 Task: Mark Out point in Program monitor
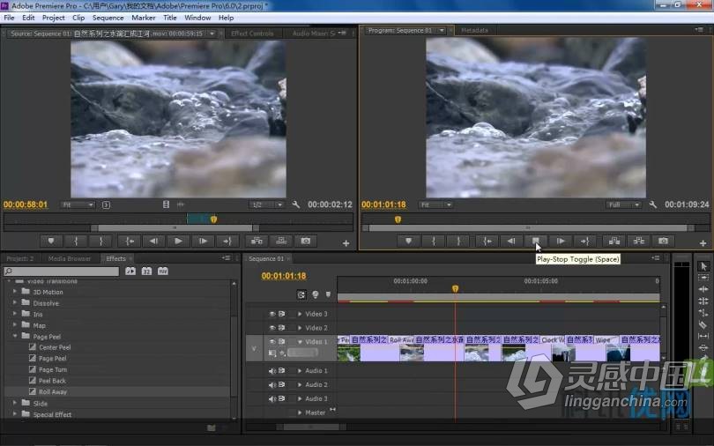[x=458, y=241]
